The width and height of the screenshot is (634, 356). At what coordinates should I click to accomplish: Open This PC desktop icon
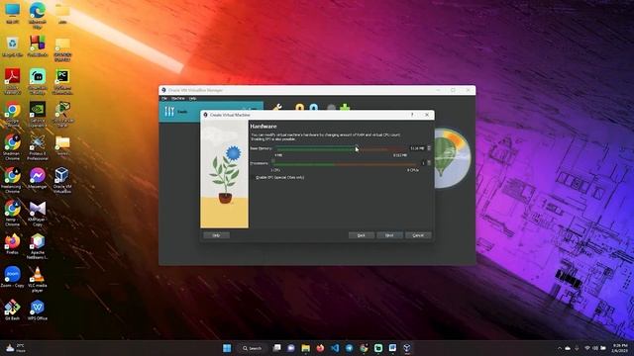coord(12,13)
